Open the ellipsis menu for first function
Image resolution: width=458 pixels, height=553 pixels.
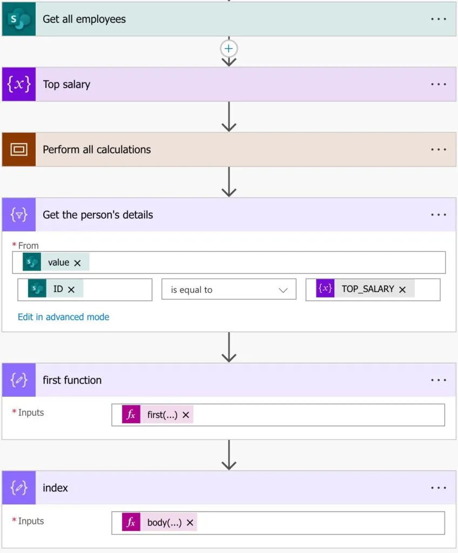[x=439, y=380]
